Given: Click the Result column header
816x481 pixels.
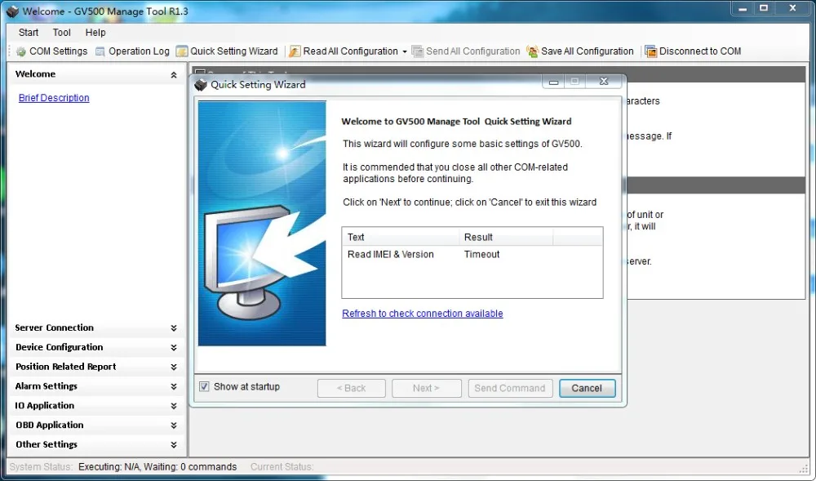Looking at the screenshot, I should 506,237.
